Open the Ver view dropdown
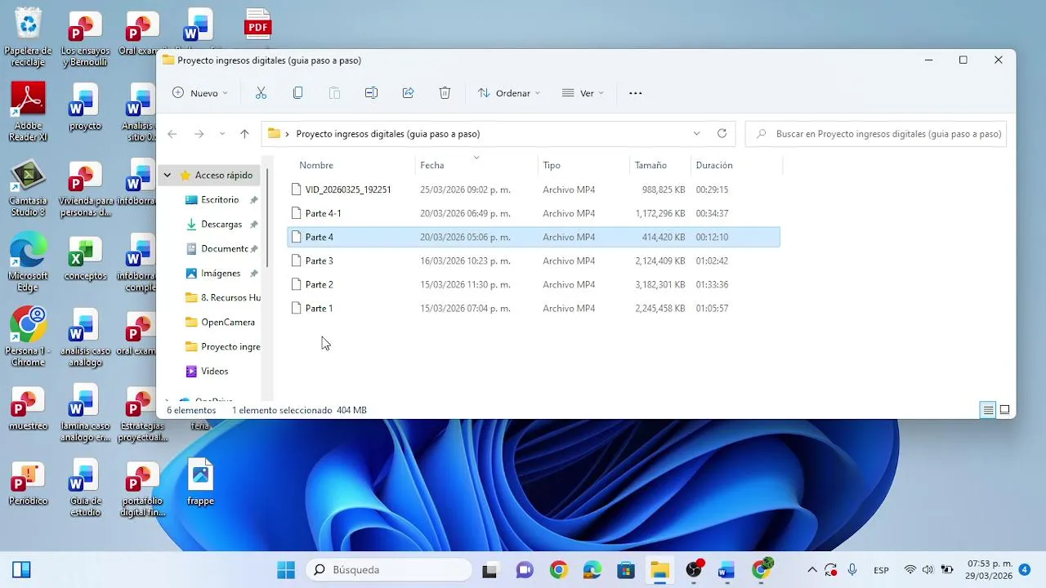 click(x=583, y=93)
